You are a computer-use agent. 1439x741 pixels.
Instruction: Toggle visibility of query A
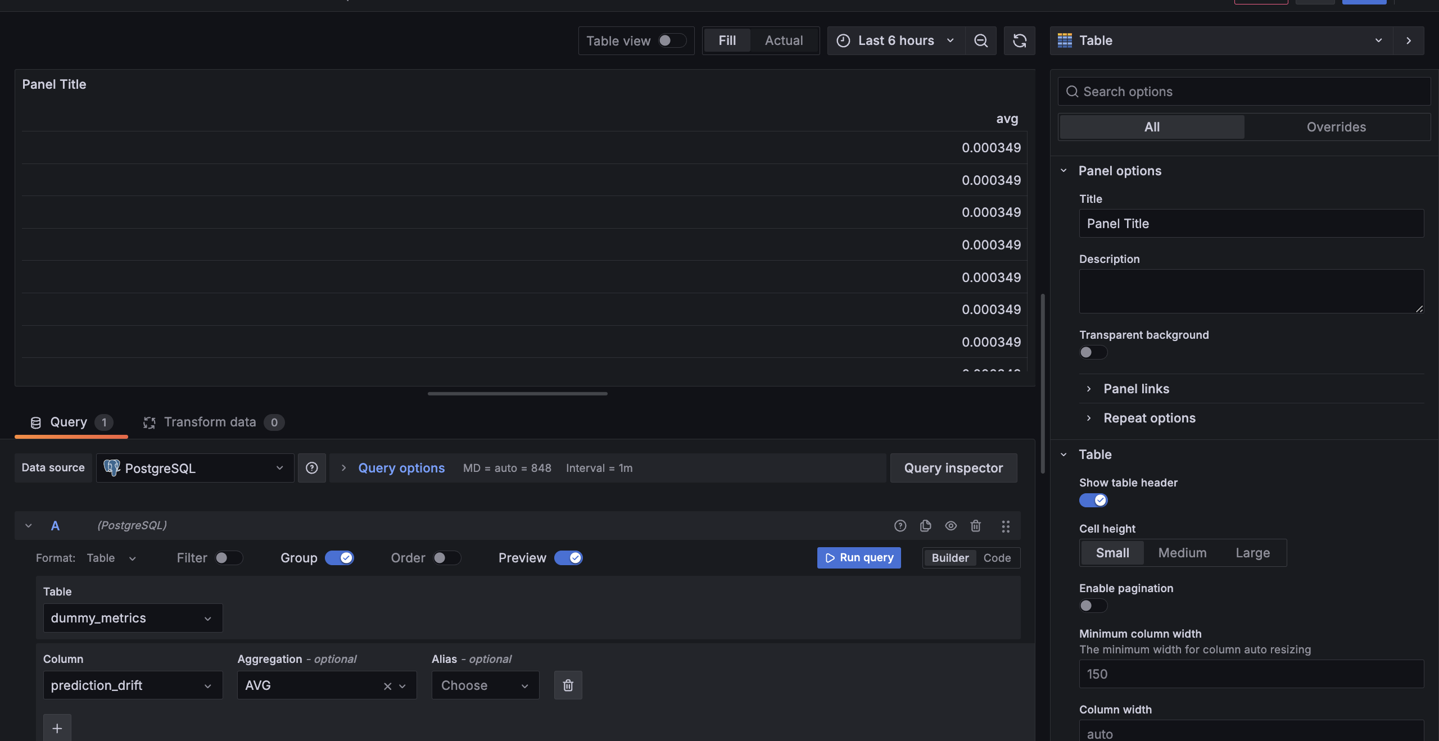click(951, 526)
